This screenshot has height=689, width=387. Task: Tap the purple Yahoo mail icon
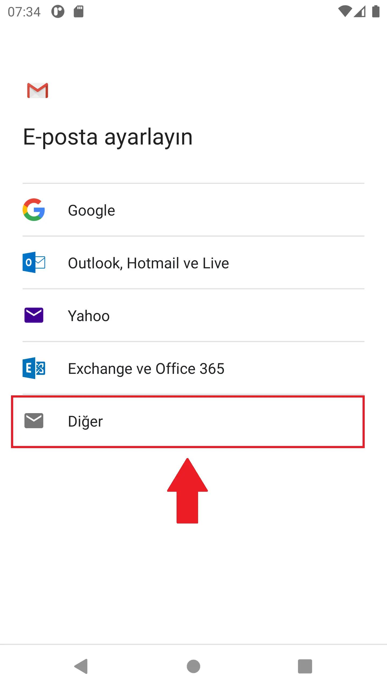coord(34,315)
